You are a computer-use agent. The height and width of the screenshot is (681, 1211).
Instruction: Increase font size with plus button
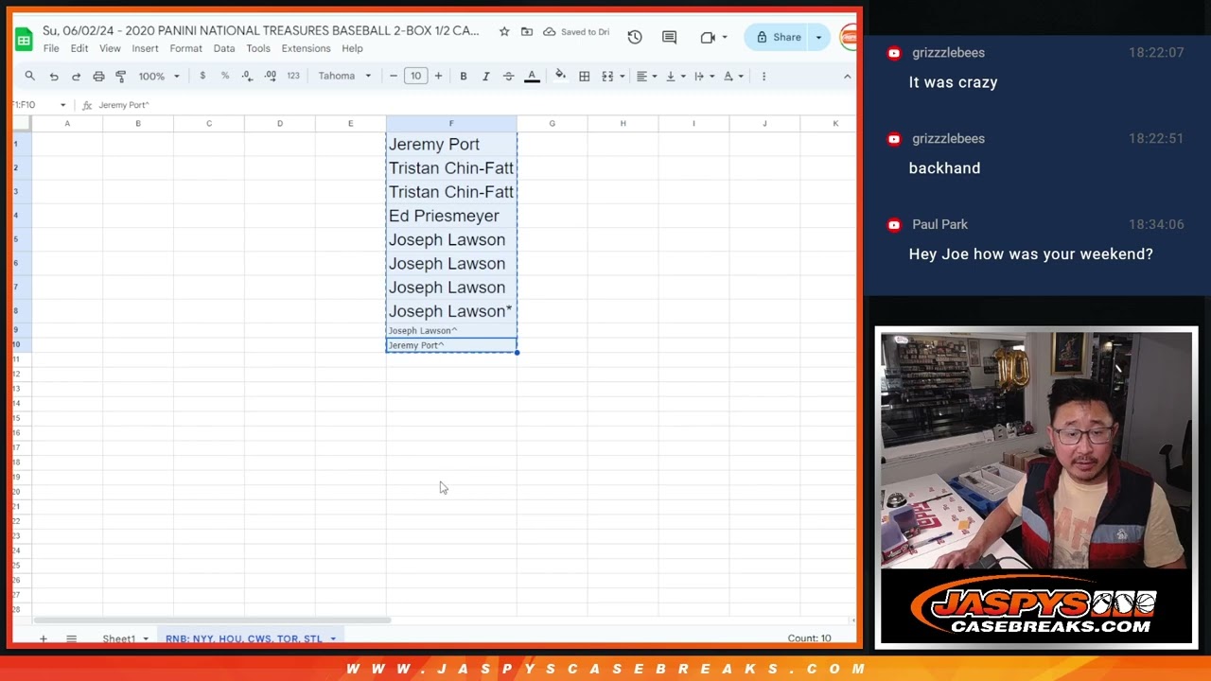pos(438,76)
